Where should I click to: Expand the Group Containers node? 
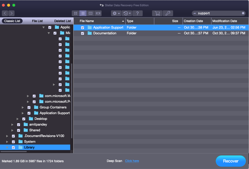click(23, 107)
